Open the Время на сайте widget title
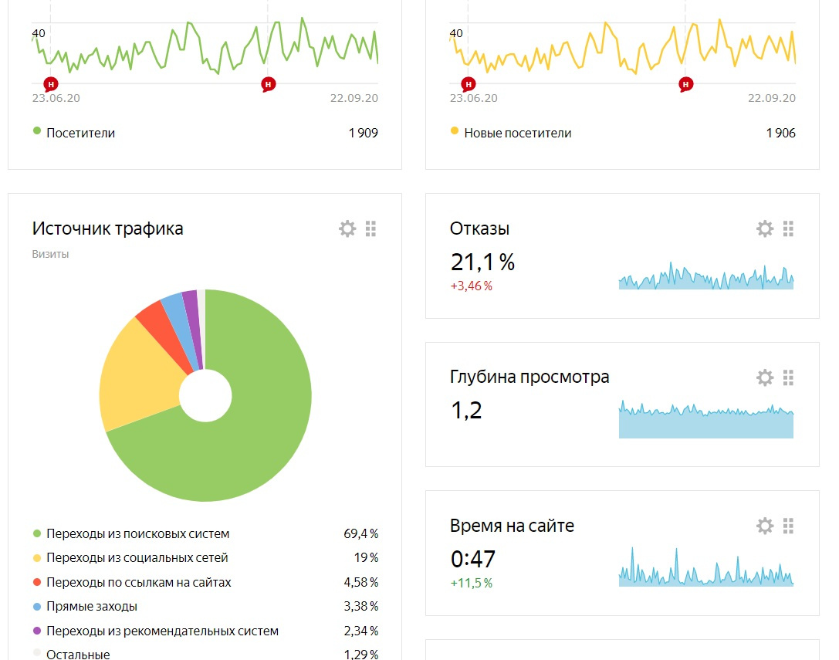Screen dimensions: 839x660 pos(512,526)
